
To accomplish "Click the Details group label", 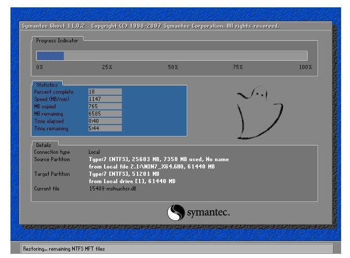I will [44, 145].
